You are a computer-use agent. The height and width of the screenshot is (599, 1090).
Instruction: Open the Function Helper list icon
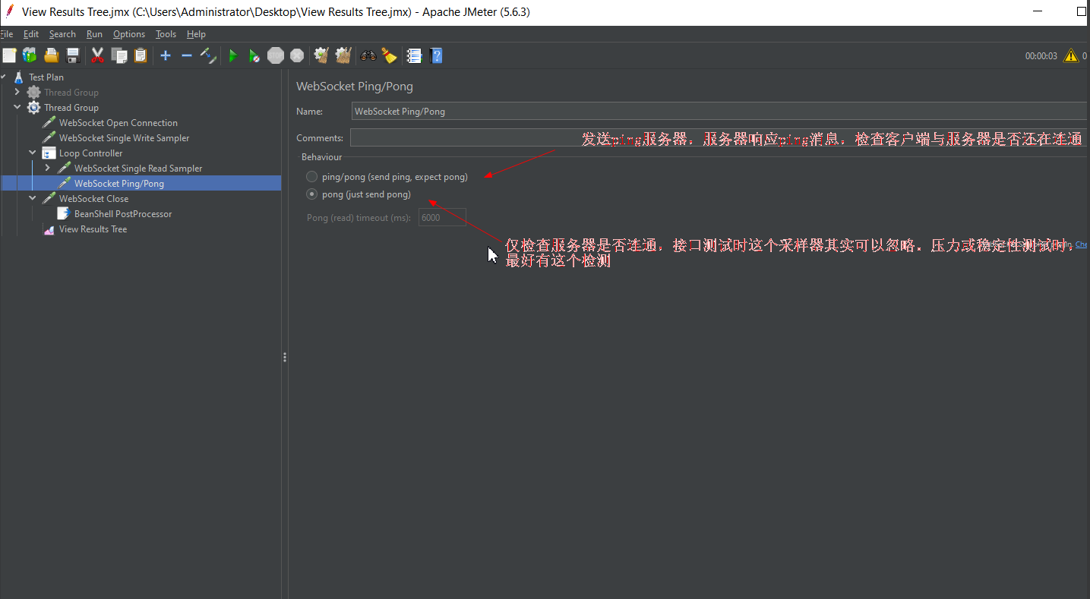[x=414, y=55]
